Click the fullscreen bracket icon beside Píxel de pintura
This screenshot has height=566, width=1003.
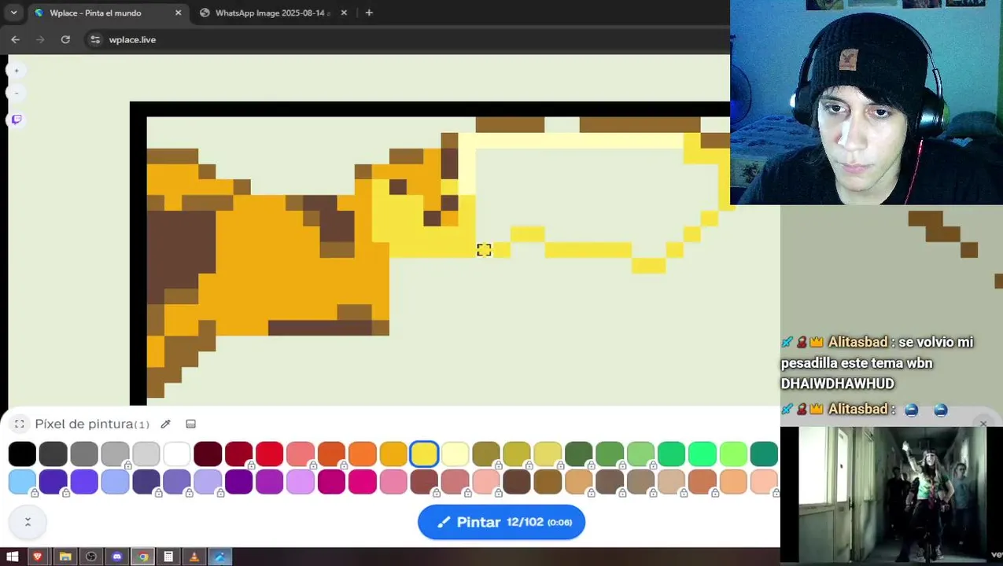[x=20, y=424]
